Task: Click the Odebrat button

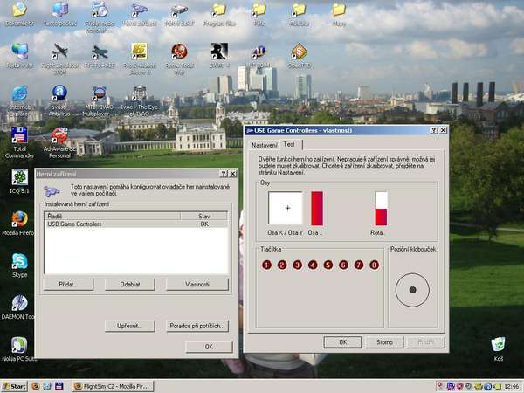Action: click(130, 285)
